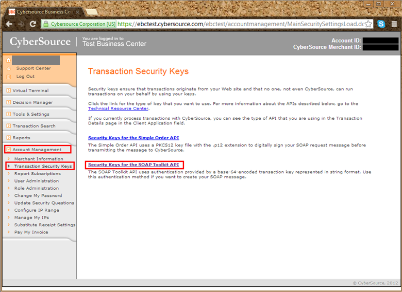The width and height of the screenshot is (402, 292).
Task: Click icon beside Log Out
Action: (x=9, y=77)
